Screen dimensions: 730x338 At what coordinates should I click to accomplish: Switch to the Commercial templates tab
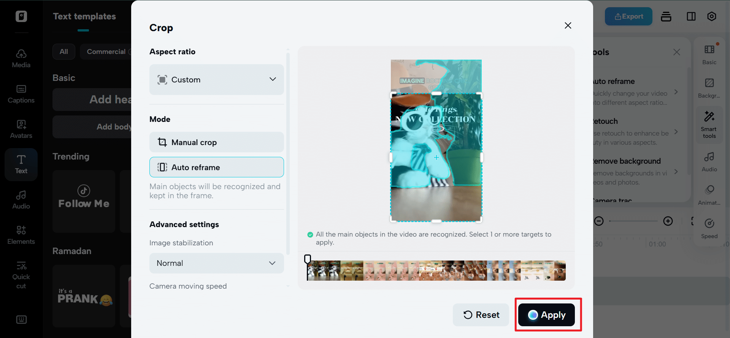click(106, 52)
